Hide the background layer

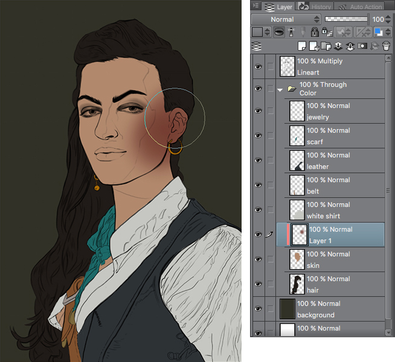coord(259,309)
